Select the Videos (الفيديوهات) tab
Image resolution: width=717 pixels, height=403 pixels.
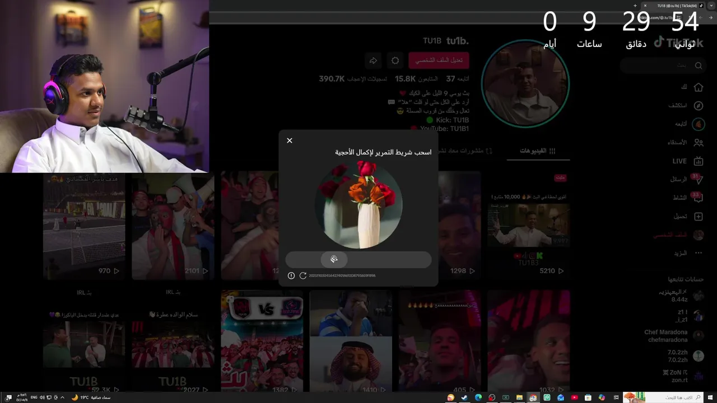(x=537, y=151)
